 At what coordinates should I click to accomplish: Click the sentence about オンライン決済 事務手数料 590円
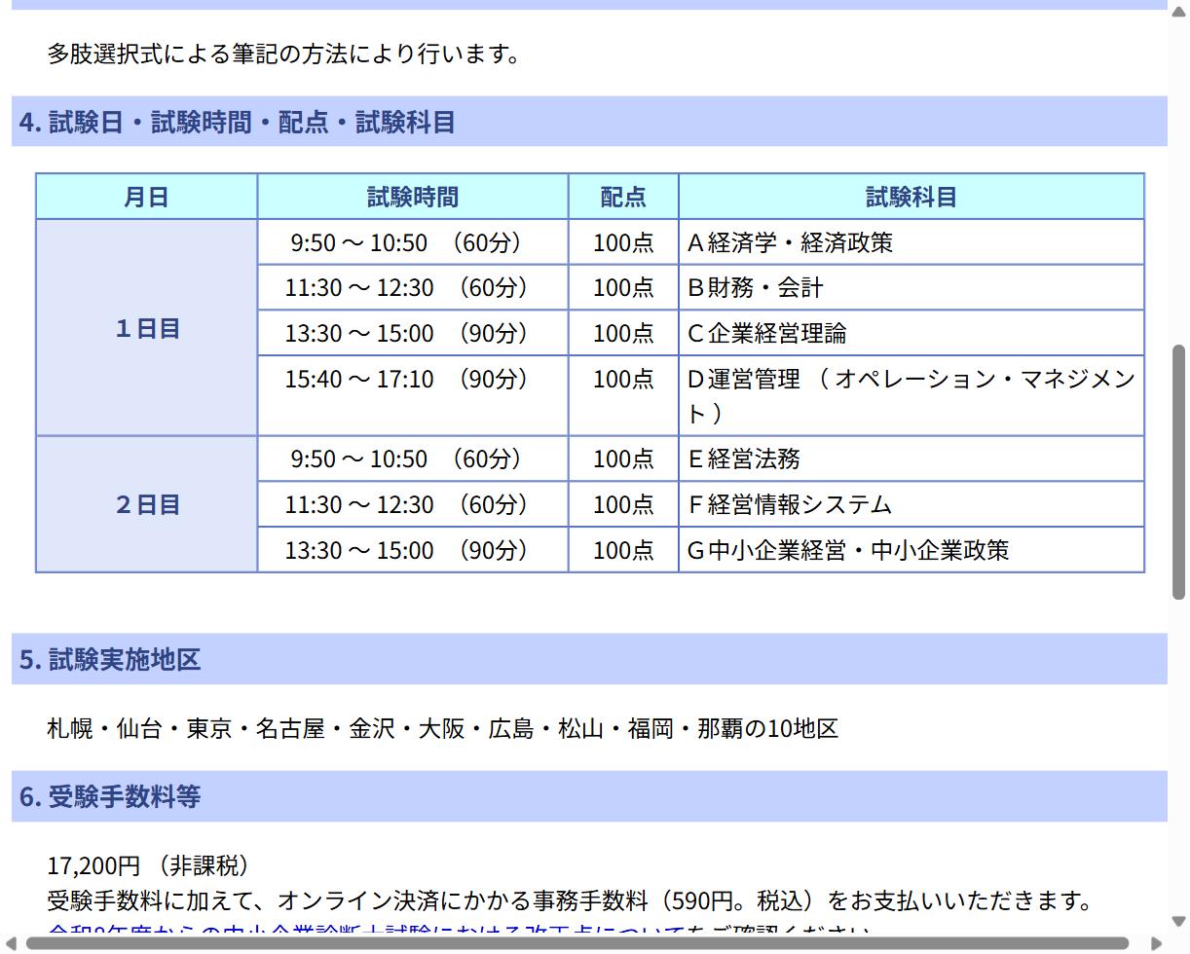click(572, 900)
